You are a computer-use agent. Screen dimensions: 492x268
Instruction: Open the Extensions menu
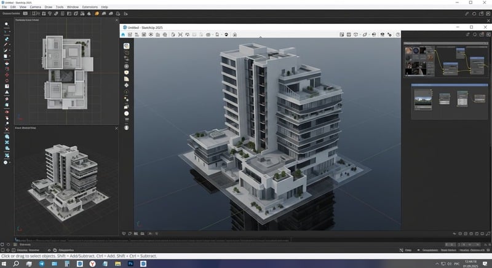[x=90, y=7]
